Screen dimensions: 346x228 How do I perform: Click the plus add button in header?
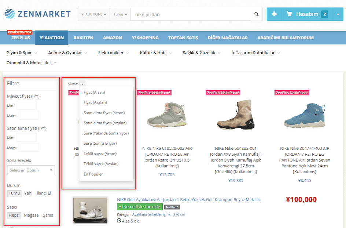tap(274, 14)
